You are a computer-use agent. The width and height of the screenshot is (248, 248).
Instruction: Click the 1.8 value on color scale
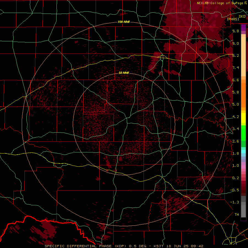pos(236,153)
